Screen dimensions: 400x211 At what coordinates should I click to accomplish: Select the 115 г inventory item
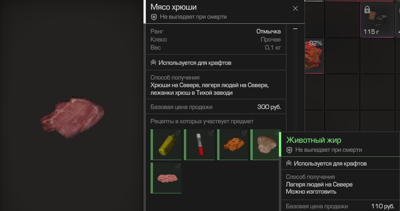[377, 19]
